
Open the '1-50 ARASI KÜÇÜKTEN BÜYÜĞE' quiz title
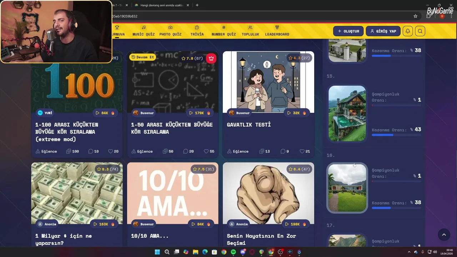point(172,128)
